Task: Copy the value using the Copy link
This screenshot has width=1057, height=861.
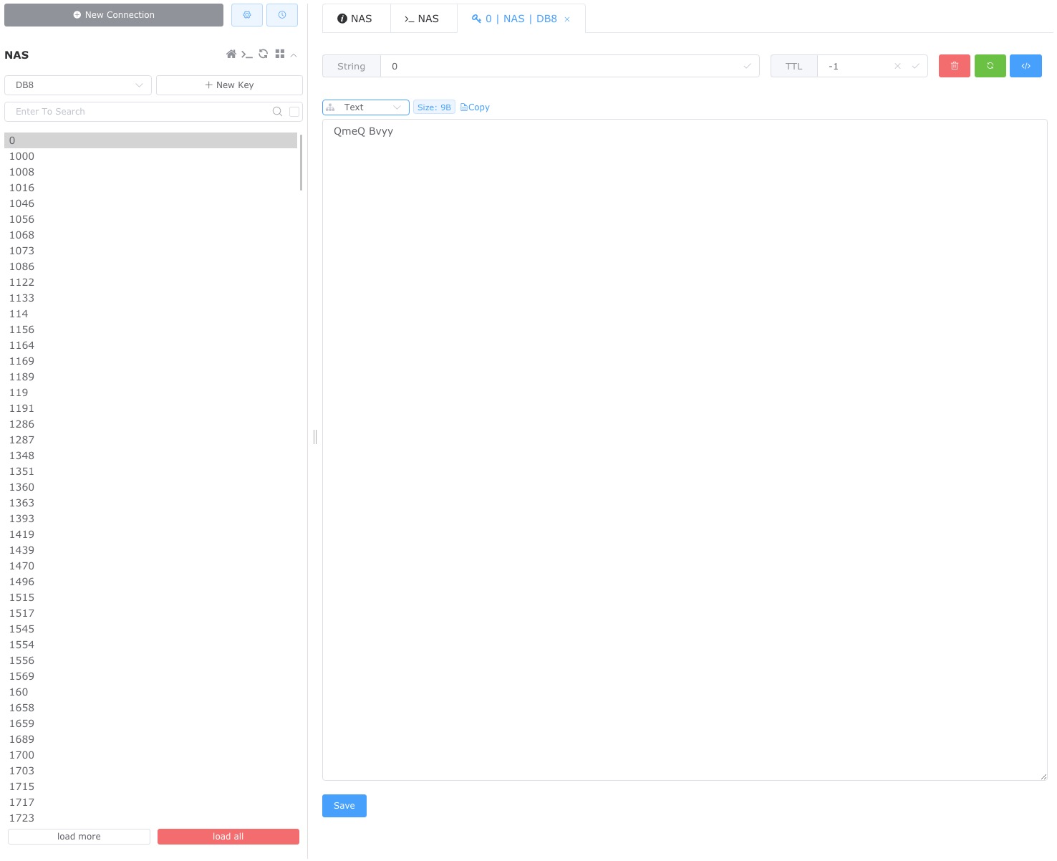Action: (x=475, y=107)
